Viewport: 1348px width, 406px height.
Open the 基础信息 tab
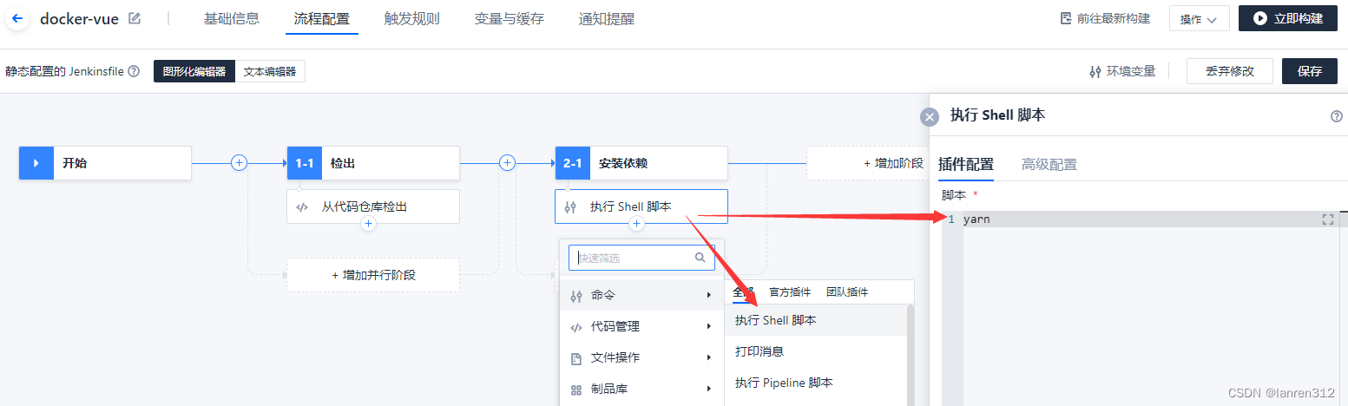point(232,18)
